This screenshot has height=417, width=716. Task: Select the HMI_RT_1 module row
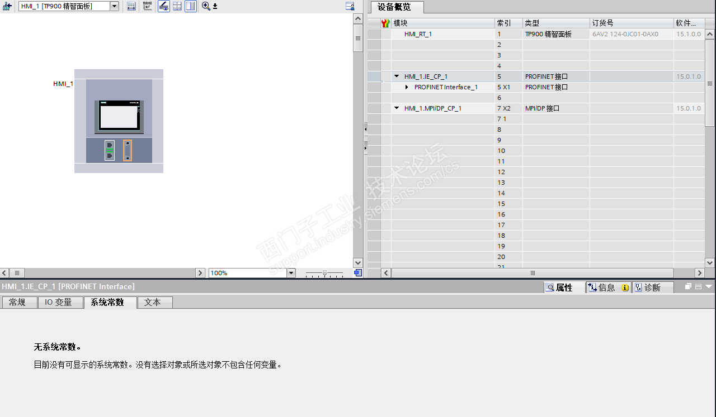[x=536, y=34]
